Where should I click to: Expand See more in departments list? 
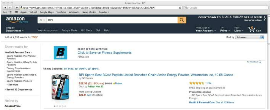coord(12,85)
